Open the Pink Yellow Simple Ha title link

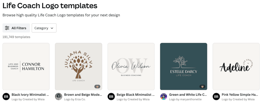(240, 95)
